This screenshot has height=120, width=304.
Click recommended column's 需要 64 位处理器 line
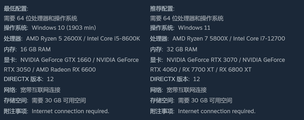[x=187, y=18]
